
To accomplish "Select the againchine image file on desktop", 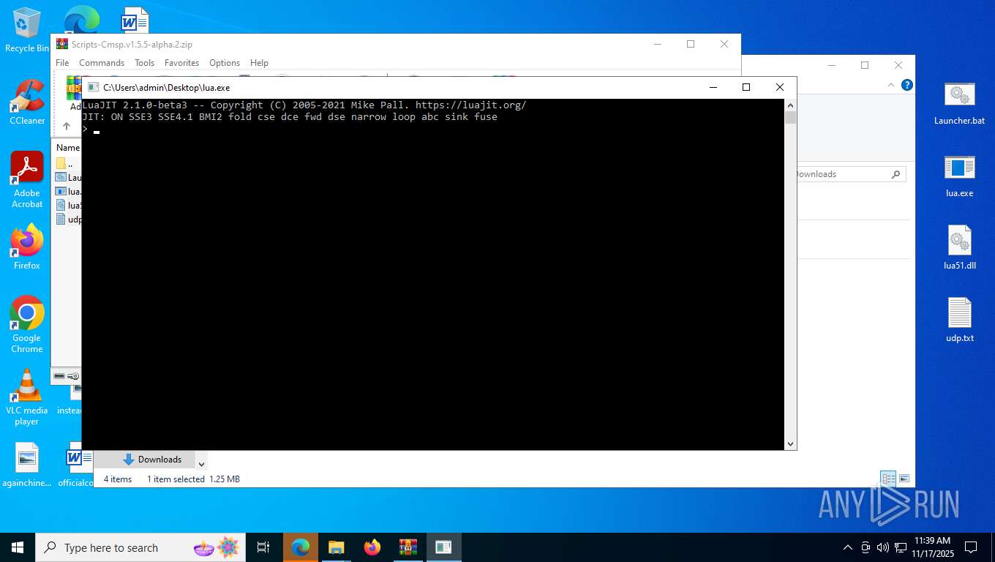I will (x=27, y=465).
